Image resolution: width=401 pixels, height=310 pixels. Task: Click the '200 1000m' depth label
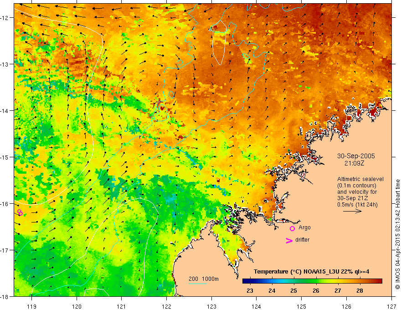point(204,279)
